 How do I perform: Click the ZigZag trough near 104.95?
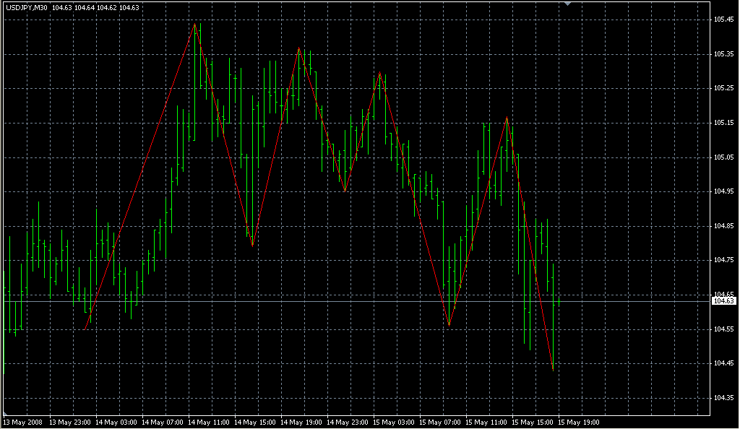(x=345, y=191)
